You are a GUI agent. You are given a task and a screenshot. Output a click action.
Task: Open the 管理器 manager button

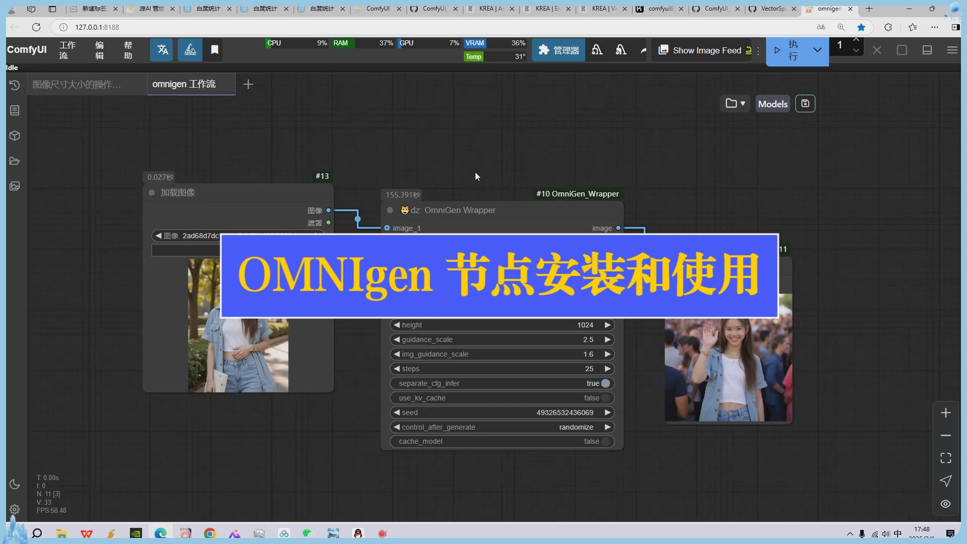pos(559,50)
